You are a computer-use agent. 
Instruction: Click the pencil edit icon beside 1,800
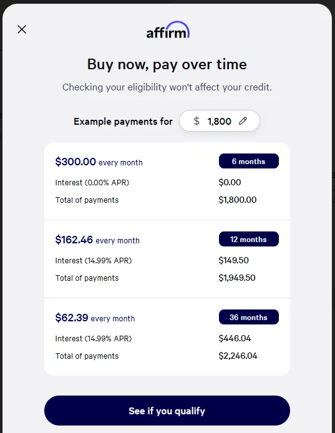243,121
